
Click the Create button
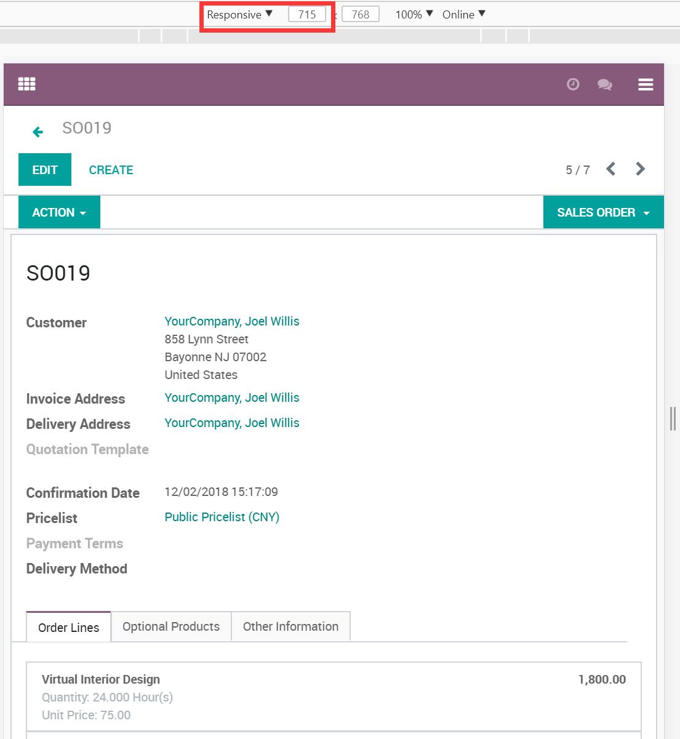[x=111, y=170]
